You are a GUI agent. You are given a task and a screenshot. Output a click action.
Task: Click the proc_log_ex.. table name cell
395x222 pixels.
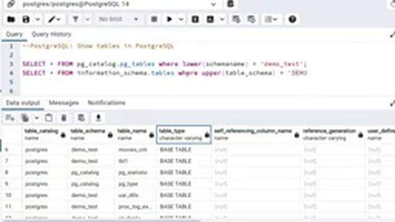coord(136,207)
